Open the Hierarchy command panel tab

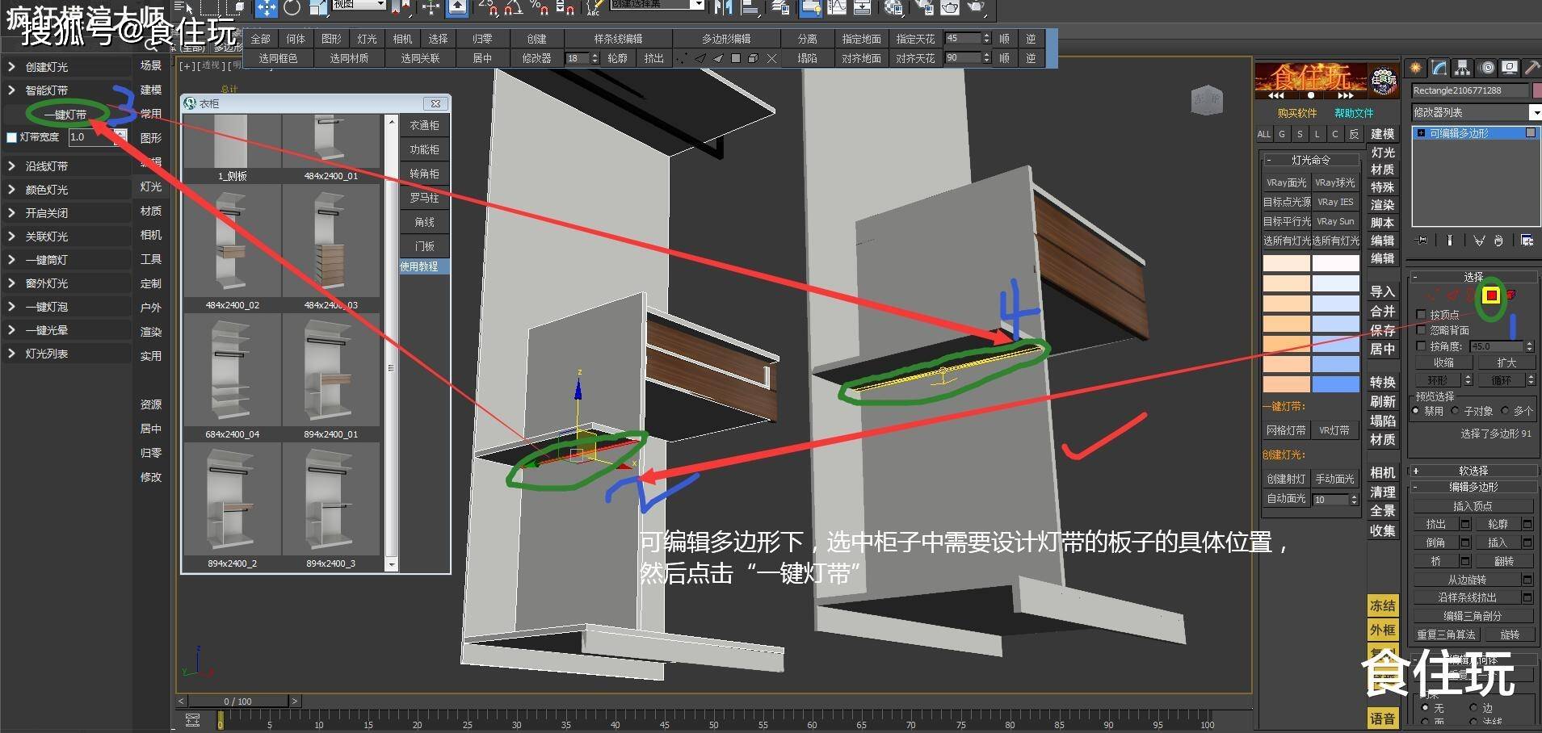[x=1462, y=69]
